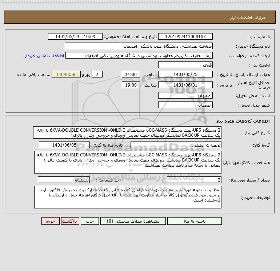Select the شماره نیاز field 1201092411000107

coord(185,37)
